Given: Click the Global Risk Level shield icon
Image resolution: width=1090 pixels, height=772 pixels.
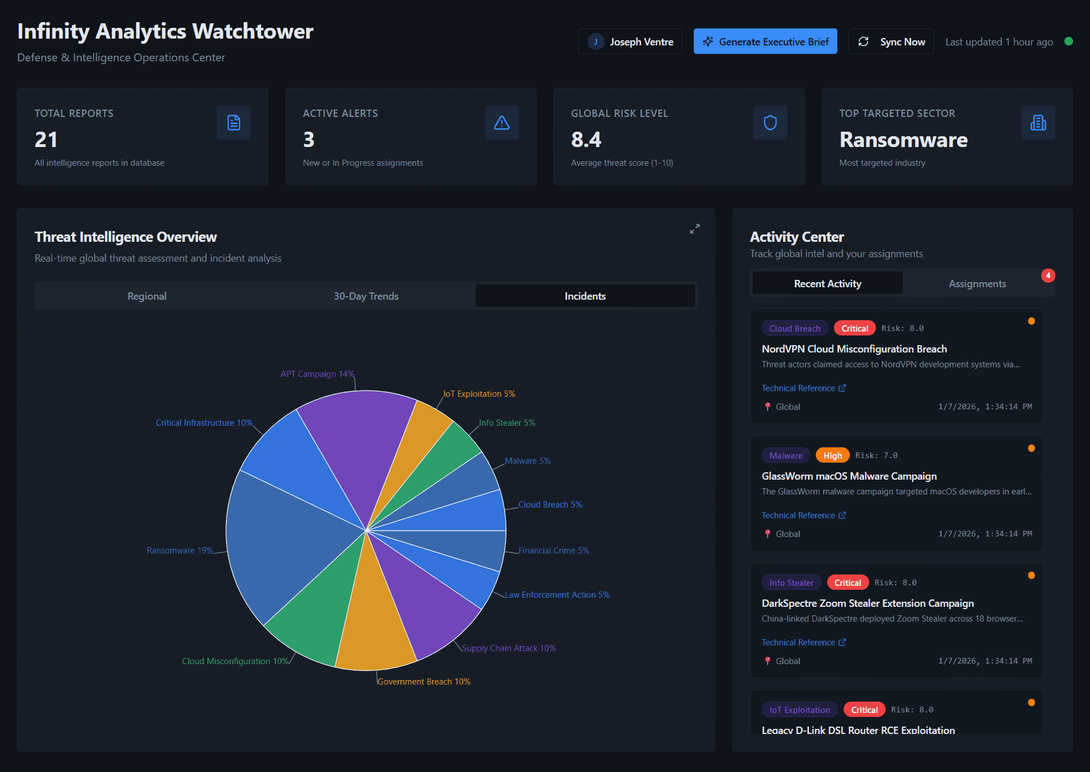Looking at the screenshot, I should (770, 123).
